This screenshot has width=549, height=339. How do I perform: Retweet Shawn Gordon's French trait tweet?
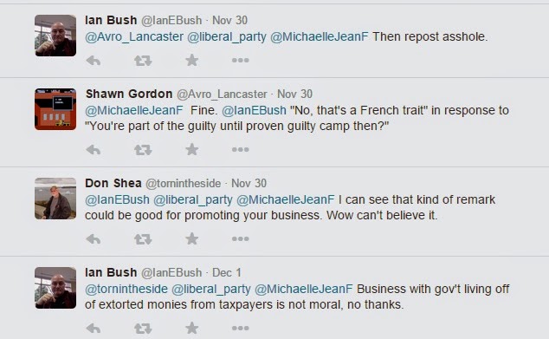pyautogui.click(x=143, y=150)
